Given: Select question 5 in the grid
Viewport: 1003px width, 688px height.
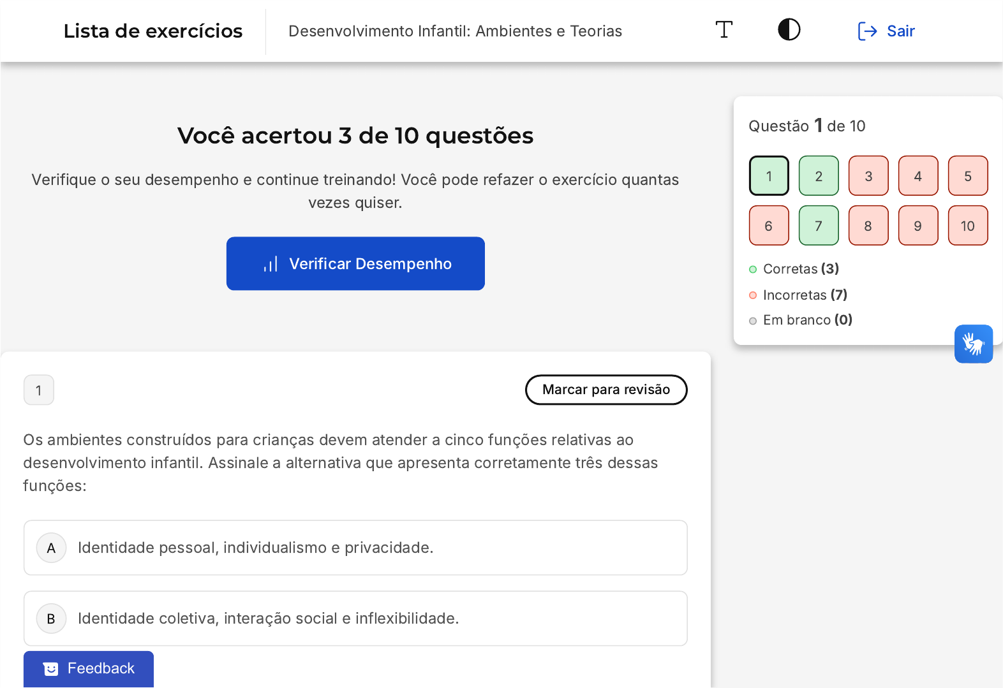Looking at the screenshot, I should (x=968, y=176).
